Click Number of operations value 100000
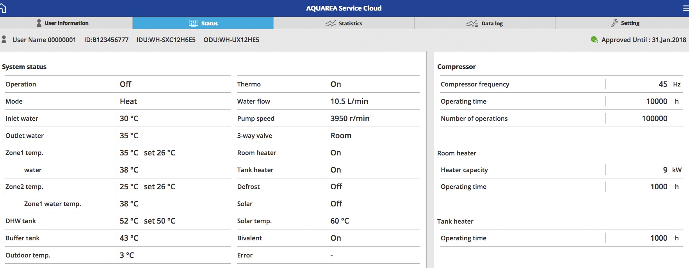Viewport: 689px width, 268px height. [x=655, y=118]
